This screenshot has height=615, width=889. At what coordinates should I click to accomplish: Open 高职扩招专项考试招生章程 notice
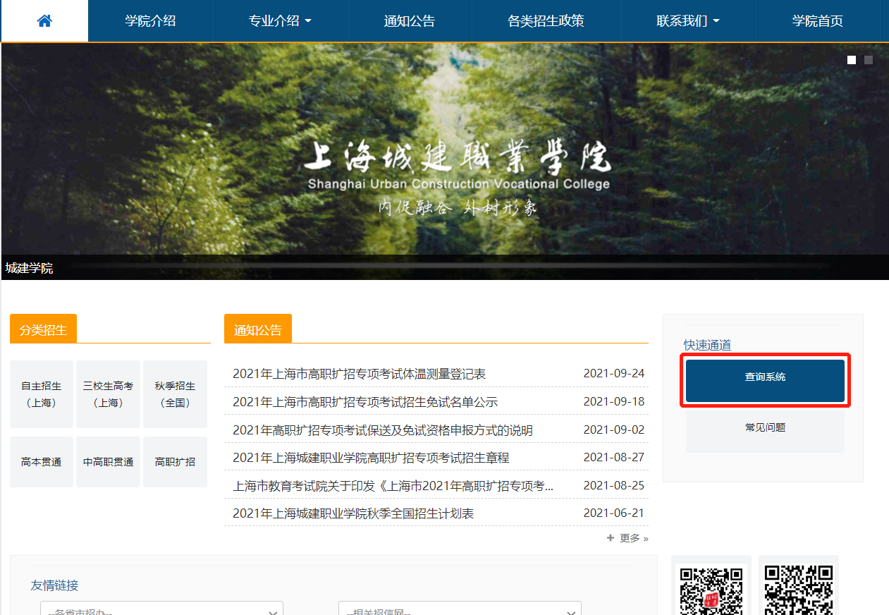point(371,458)
